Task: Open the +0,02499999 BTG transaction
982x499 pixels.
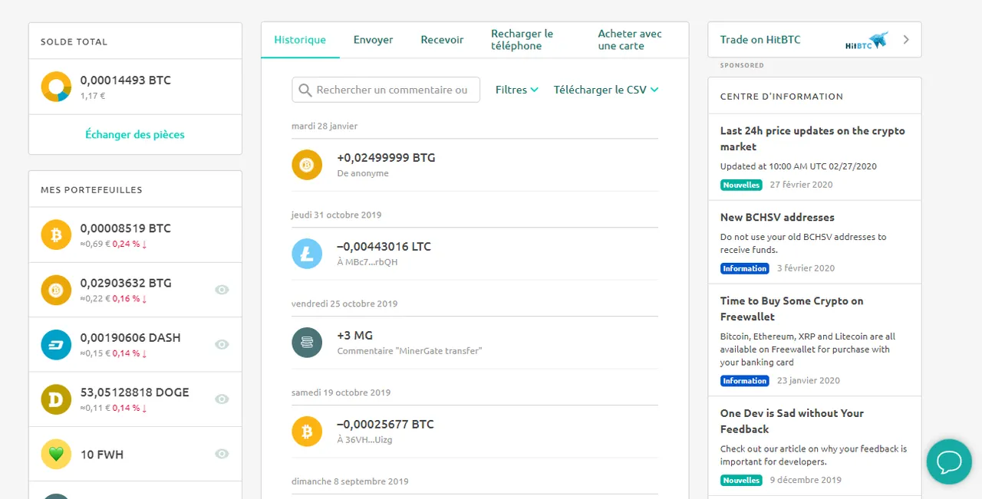Action: click(475, 165)
